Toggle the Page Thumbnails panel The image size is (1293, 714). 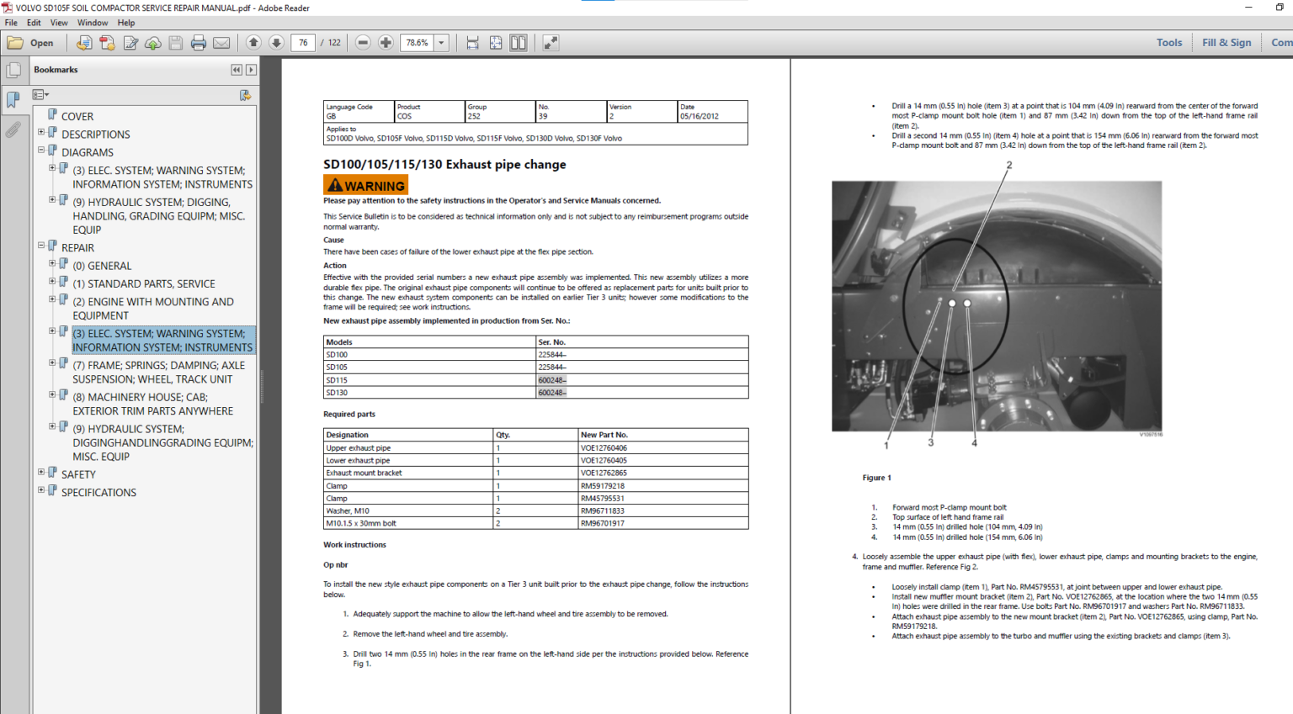pyautogui.click(x=13, y=70)
